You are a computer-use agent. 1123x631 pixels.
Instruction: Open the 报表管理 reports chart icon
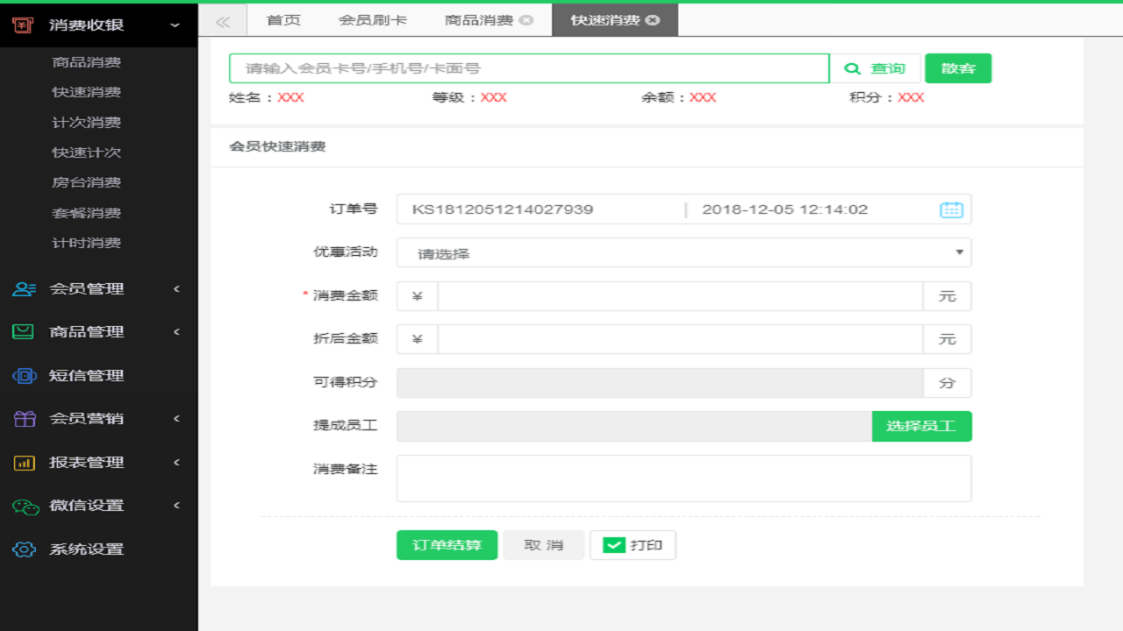[25, 462]
